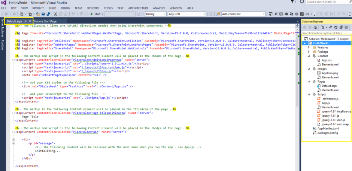Click the Quick Launch search field
Image resolution: width=352 pixels, height=171 pixels.
(x=327, y=2)
